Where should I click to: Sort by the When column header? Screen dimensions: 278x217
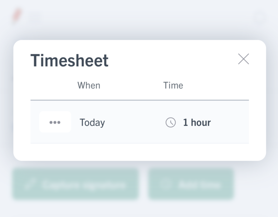coord(89,85)
